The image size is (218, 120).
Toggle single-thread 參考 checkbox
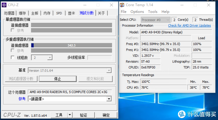point(13,30)
